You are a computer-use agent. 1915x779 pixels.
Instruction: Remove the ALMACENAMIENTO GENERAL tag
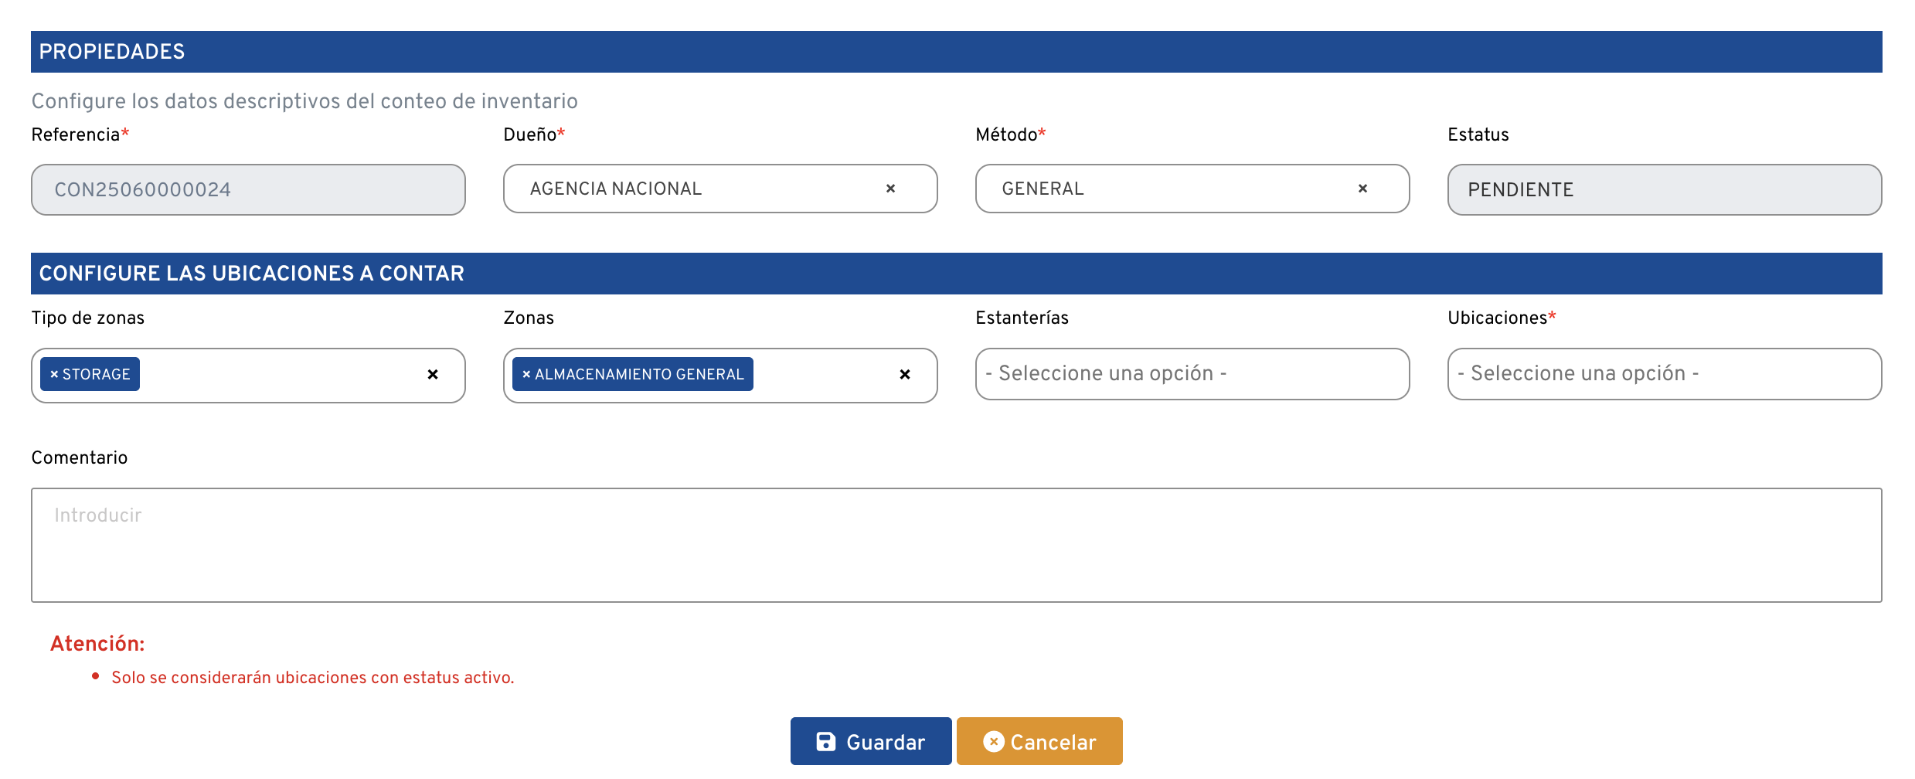click(526, 374)
